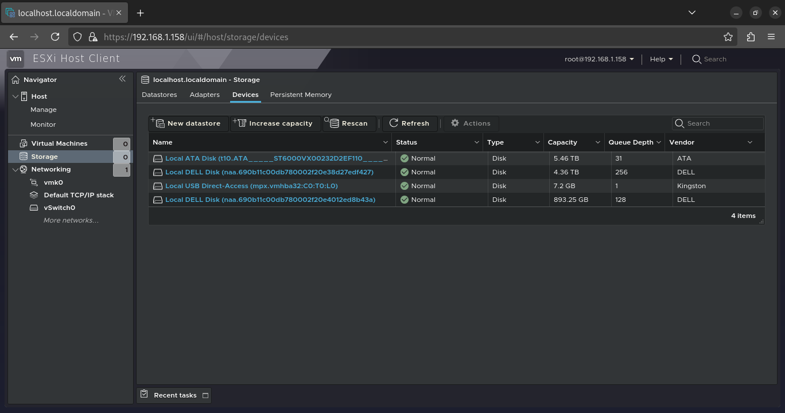Screen dimensions: 785x413
Task: Click the Normal status icon of Kingston row
Action: (405, 186)
